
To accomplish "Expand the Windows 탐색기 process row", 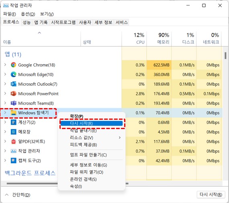I will pos(5,113).
